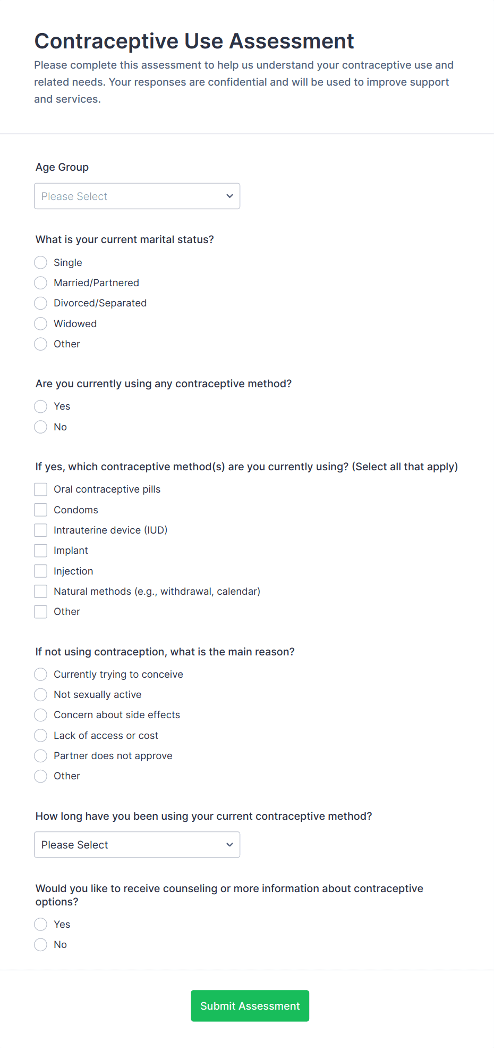The height and width of the screenshot is (1048, 494).
Task: Check the Condoms checkbox
Action: click(x=40, y=509)
